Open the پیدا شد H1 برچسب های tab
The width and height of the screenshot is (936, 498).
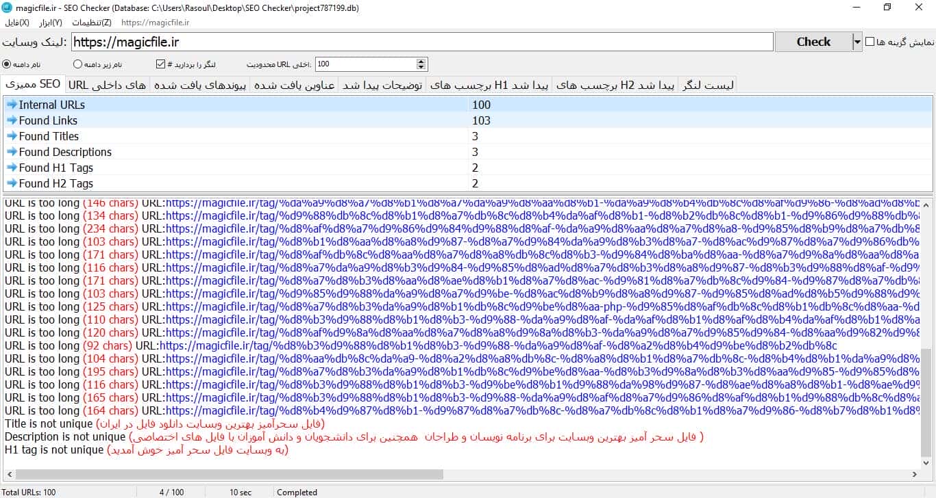pyautogui.click(x=489, y=85)
